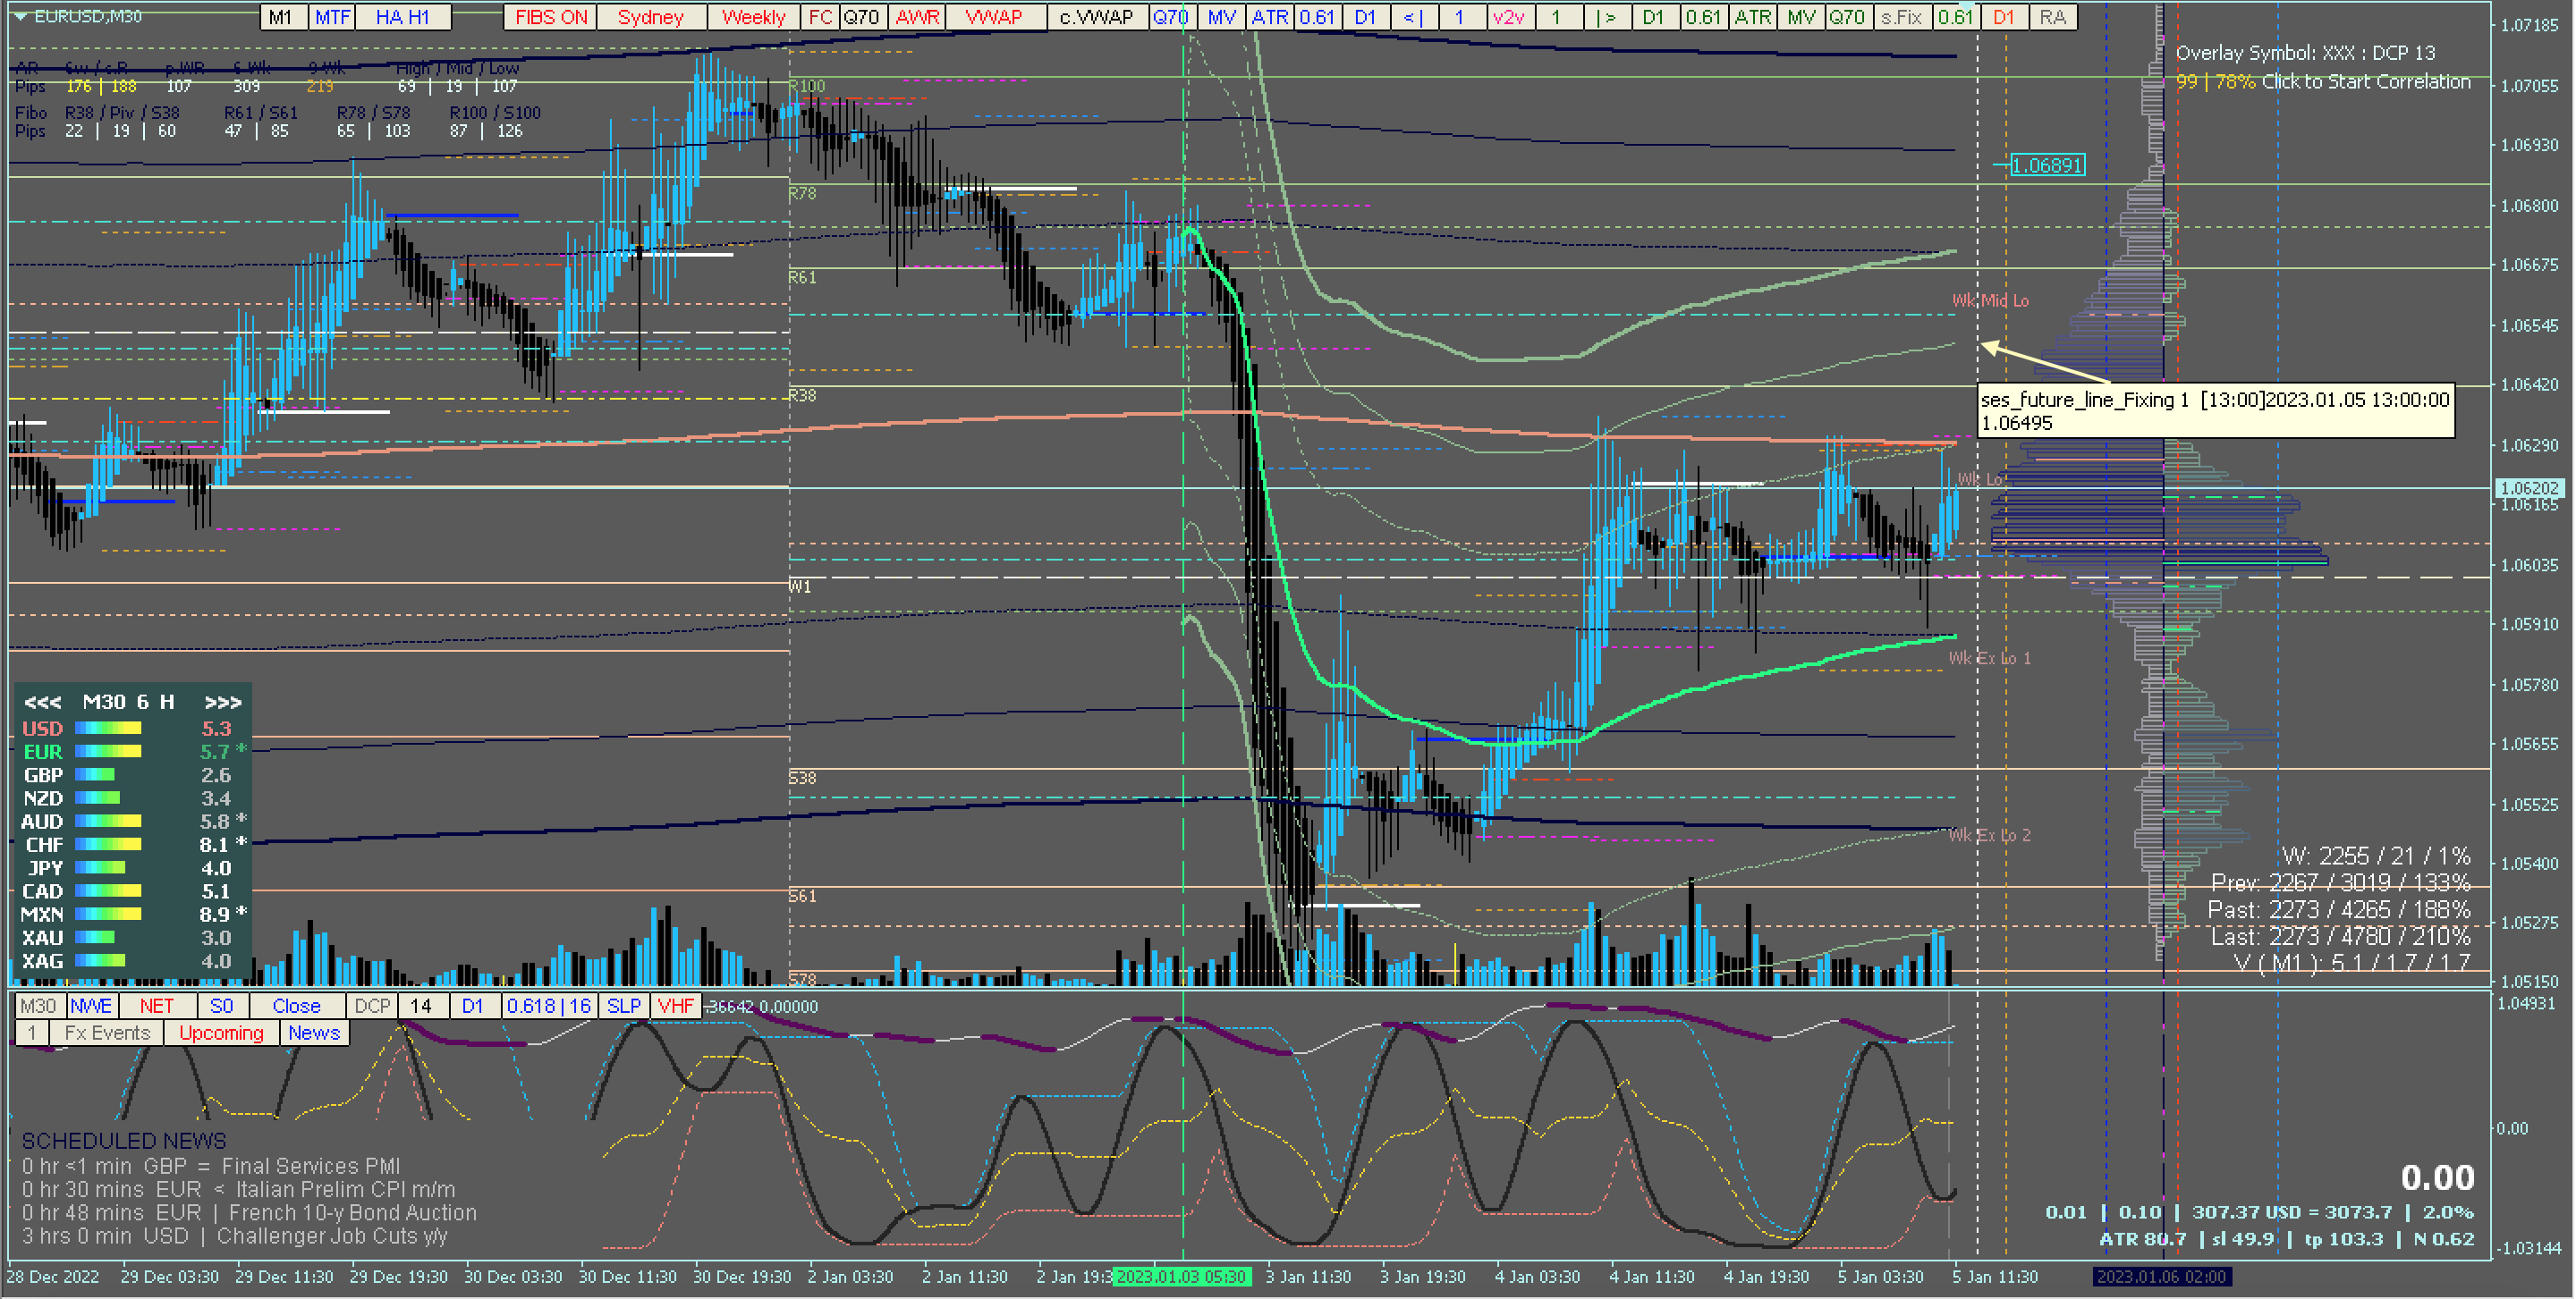The width and height of the screenshot is (2576, 1299).
Task: Toggle the AWR range button
Action: [x=917, y=17]
